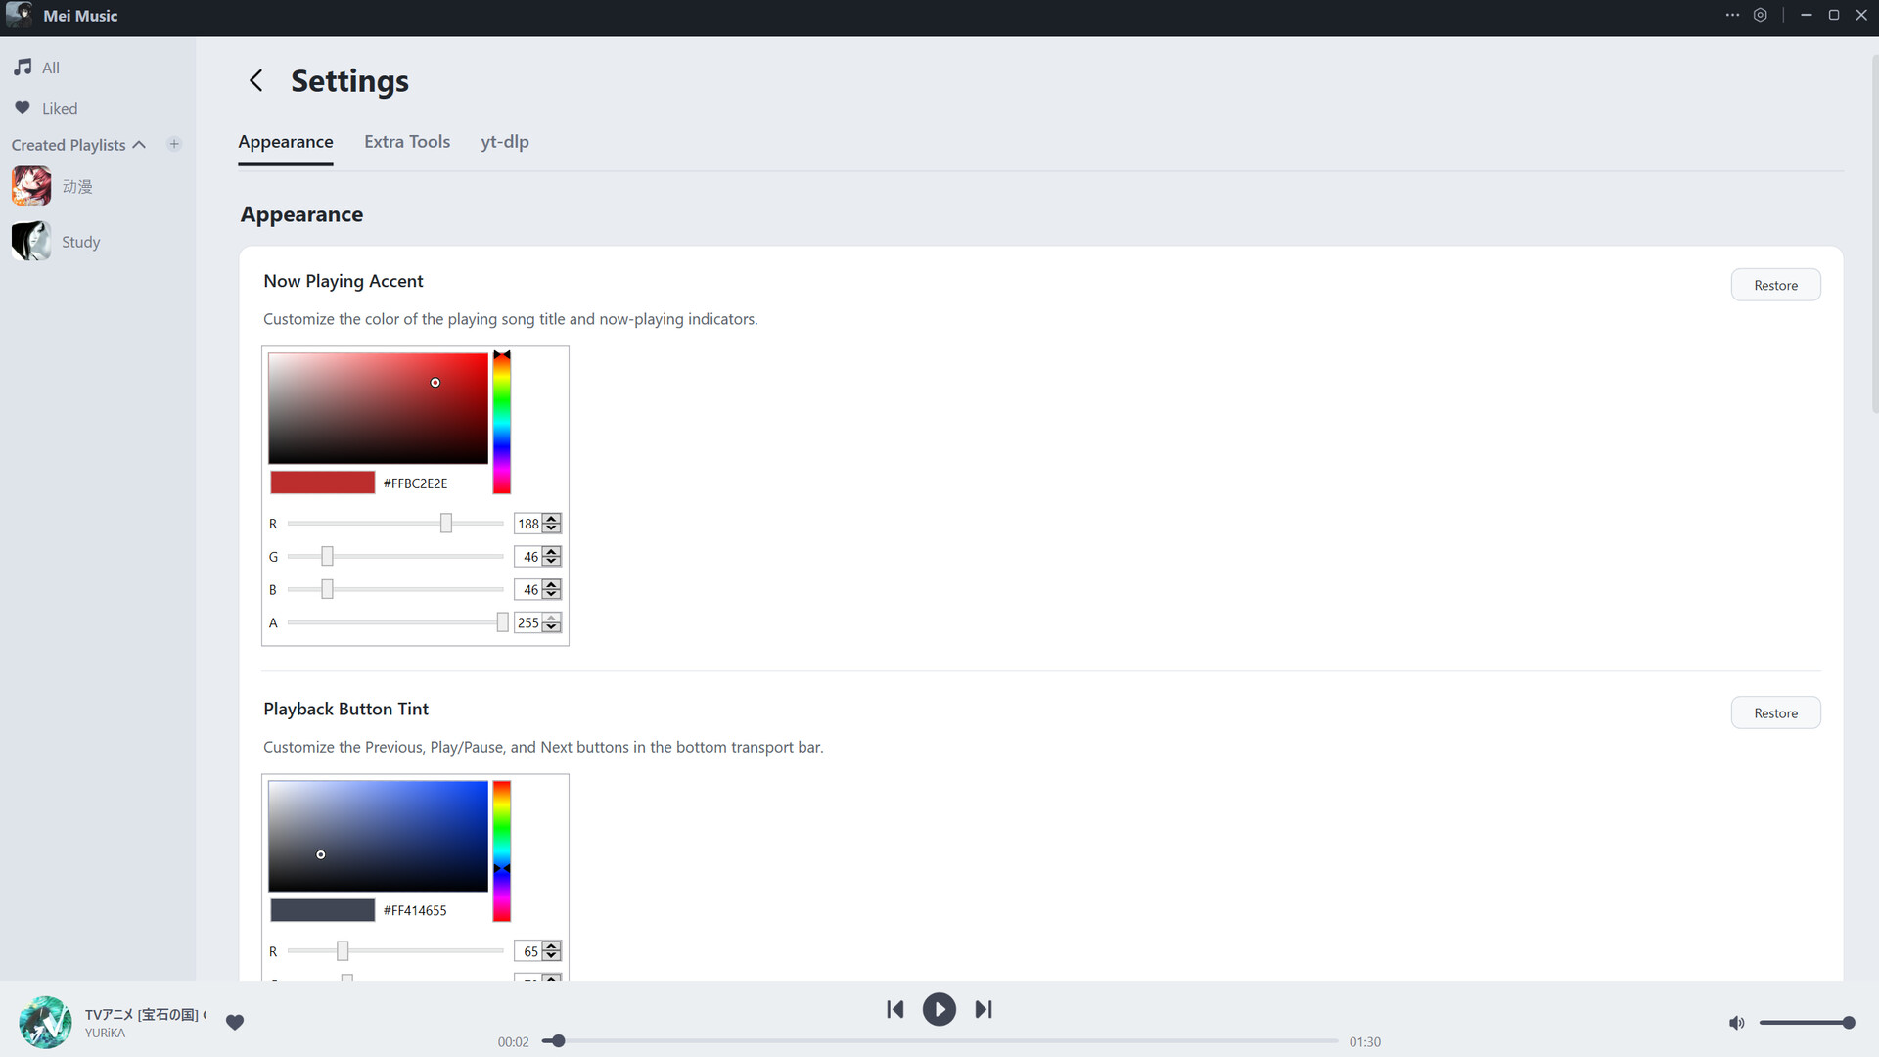Viewport: 1879px width, 1057px height.
Task: Click the hue bar of the accent picker
Action: coord(501,423)
